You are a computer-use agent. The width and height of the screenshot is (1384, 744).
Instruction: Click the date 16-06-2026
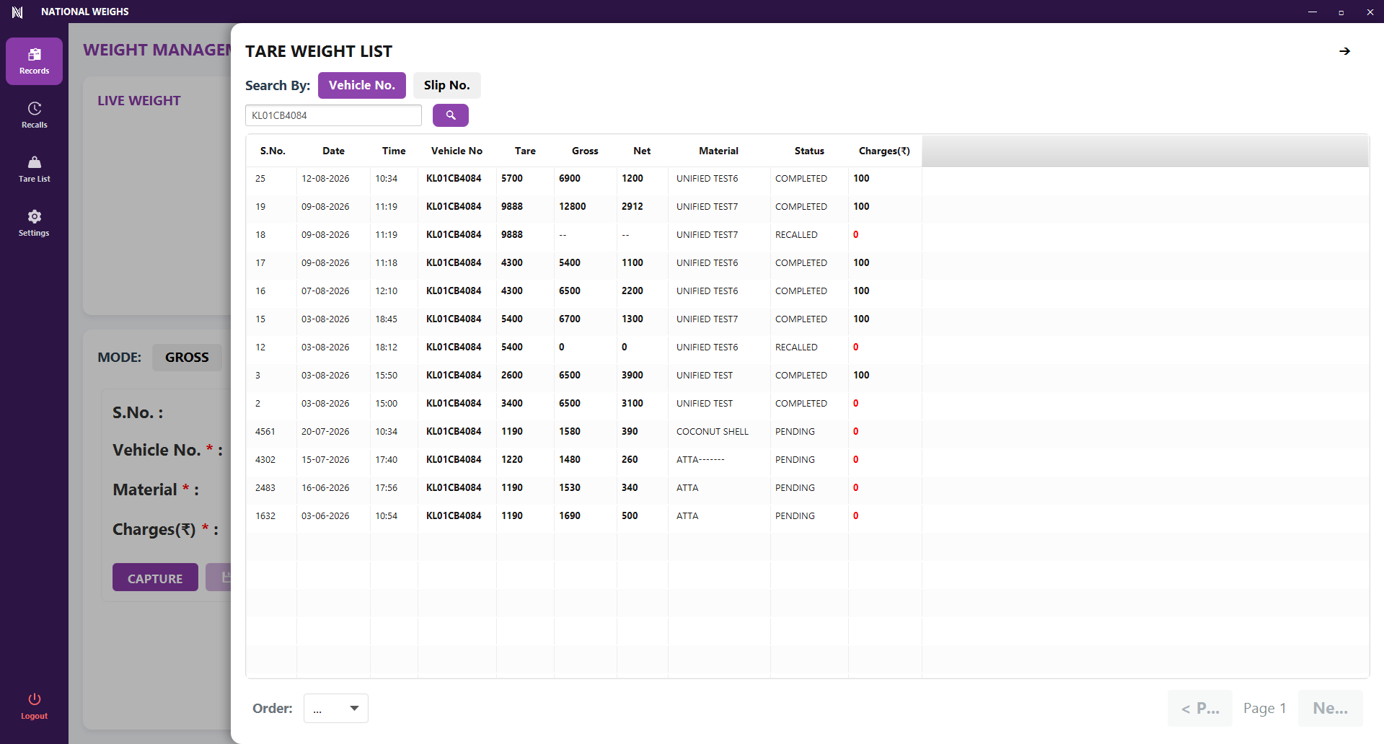coord(325,487)
